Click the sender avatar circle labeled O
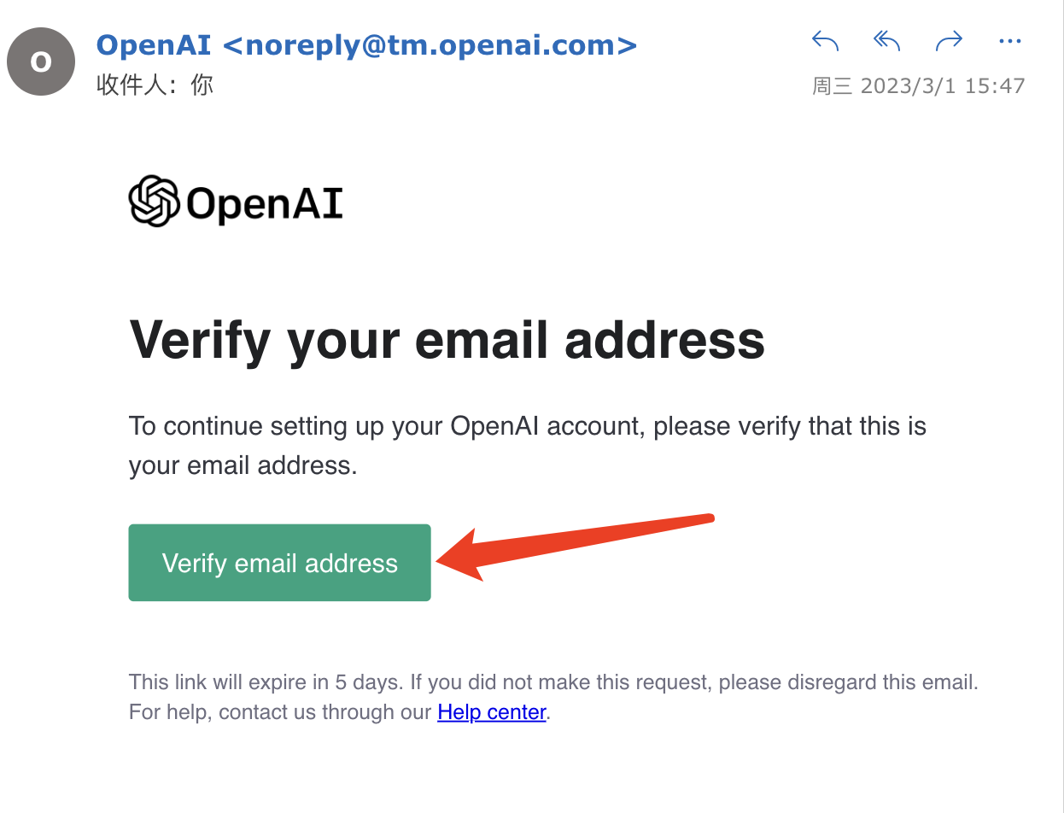Viewport: 1064px width, 813px height. (40, 61)
